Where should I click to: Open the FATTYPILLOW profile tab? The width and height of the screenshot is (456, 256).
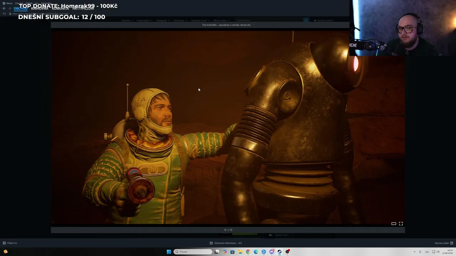click(x=83, y=9)
